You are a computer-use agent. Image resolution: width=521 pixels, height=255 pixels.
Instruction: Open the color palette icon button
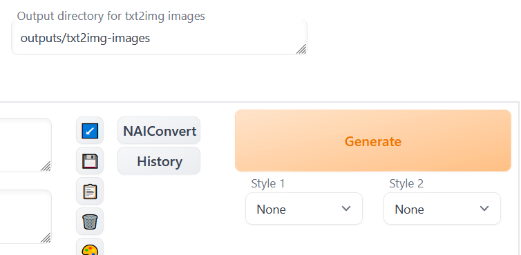point(90,248)
